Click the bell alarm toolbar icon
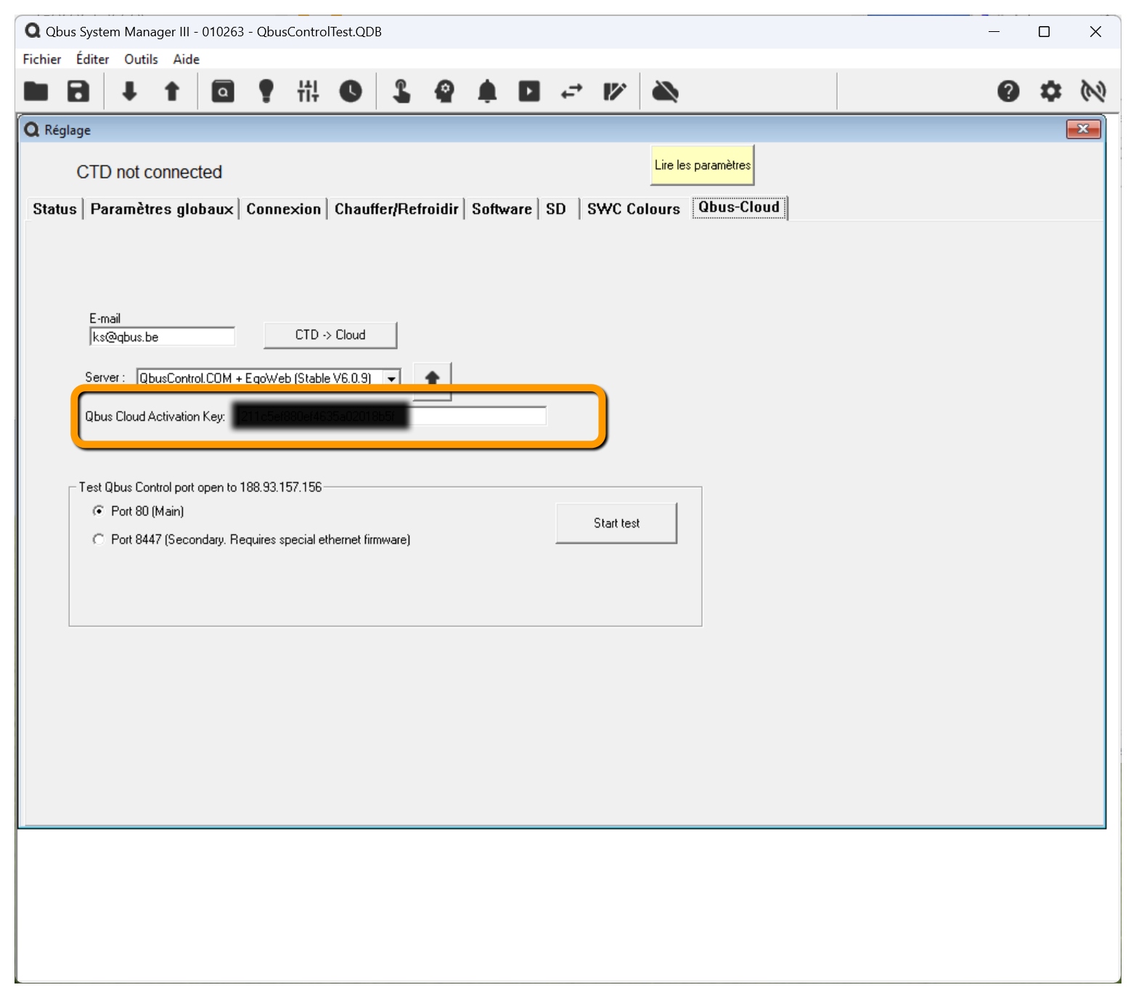Screen dimensions: 1136x998 pyautogui.click(x=487, y=91)
